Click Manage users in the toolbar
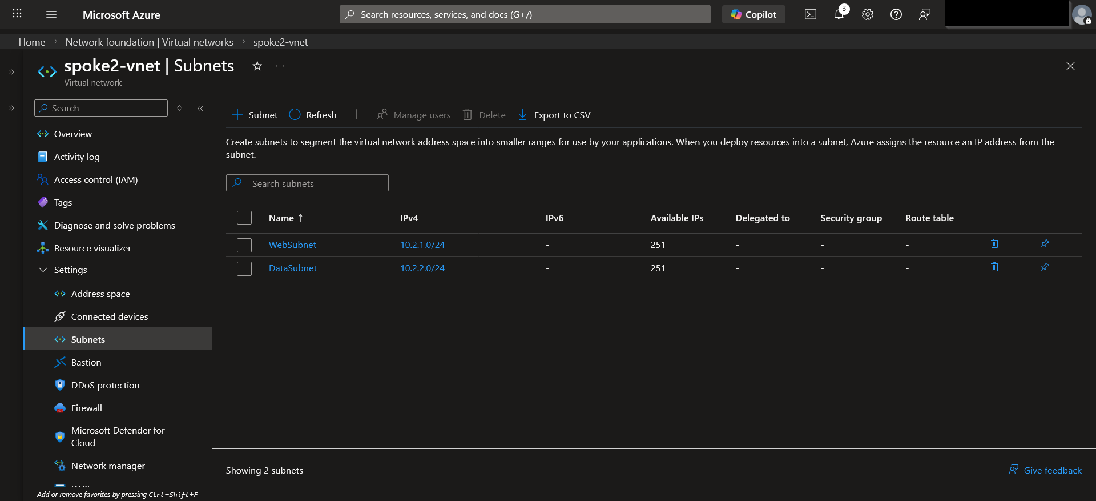 (414, 115)
